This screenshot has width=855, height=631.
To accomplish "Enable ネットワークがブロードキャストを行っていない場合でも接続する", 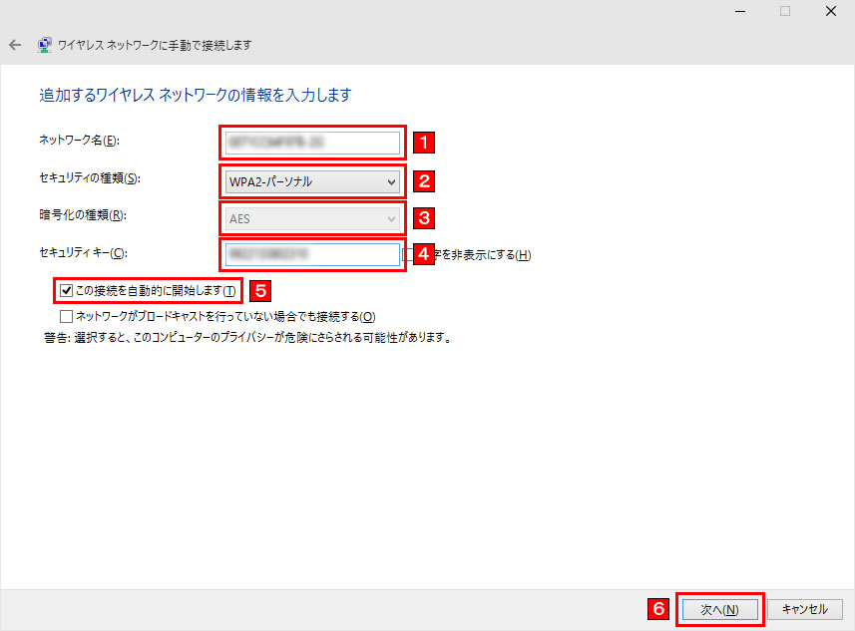I will [67, 316].
